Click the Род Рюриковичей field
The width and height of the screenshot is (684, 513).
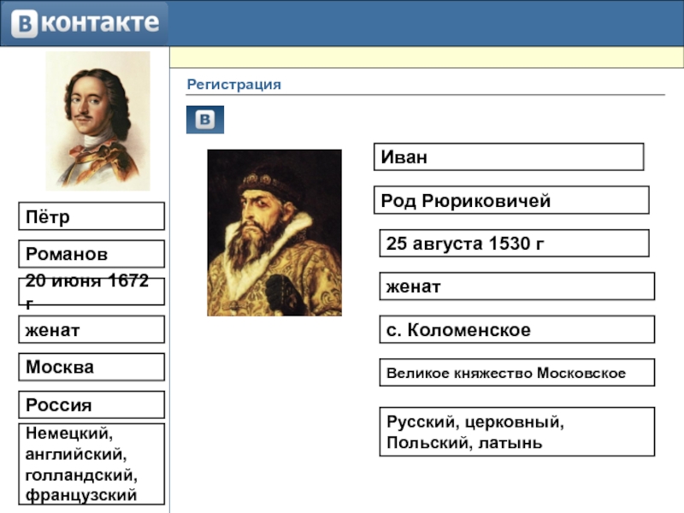[511, 200]
